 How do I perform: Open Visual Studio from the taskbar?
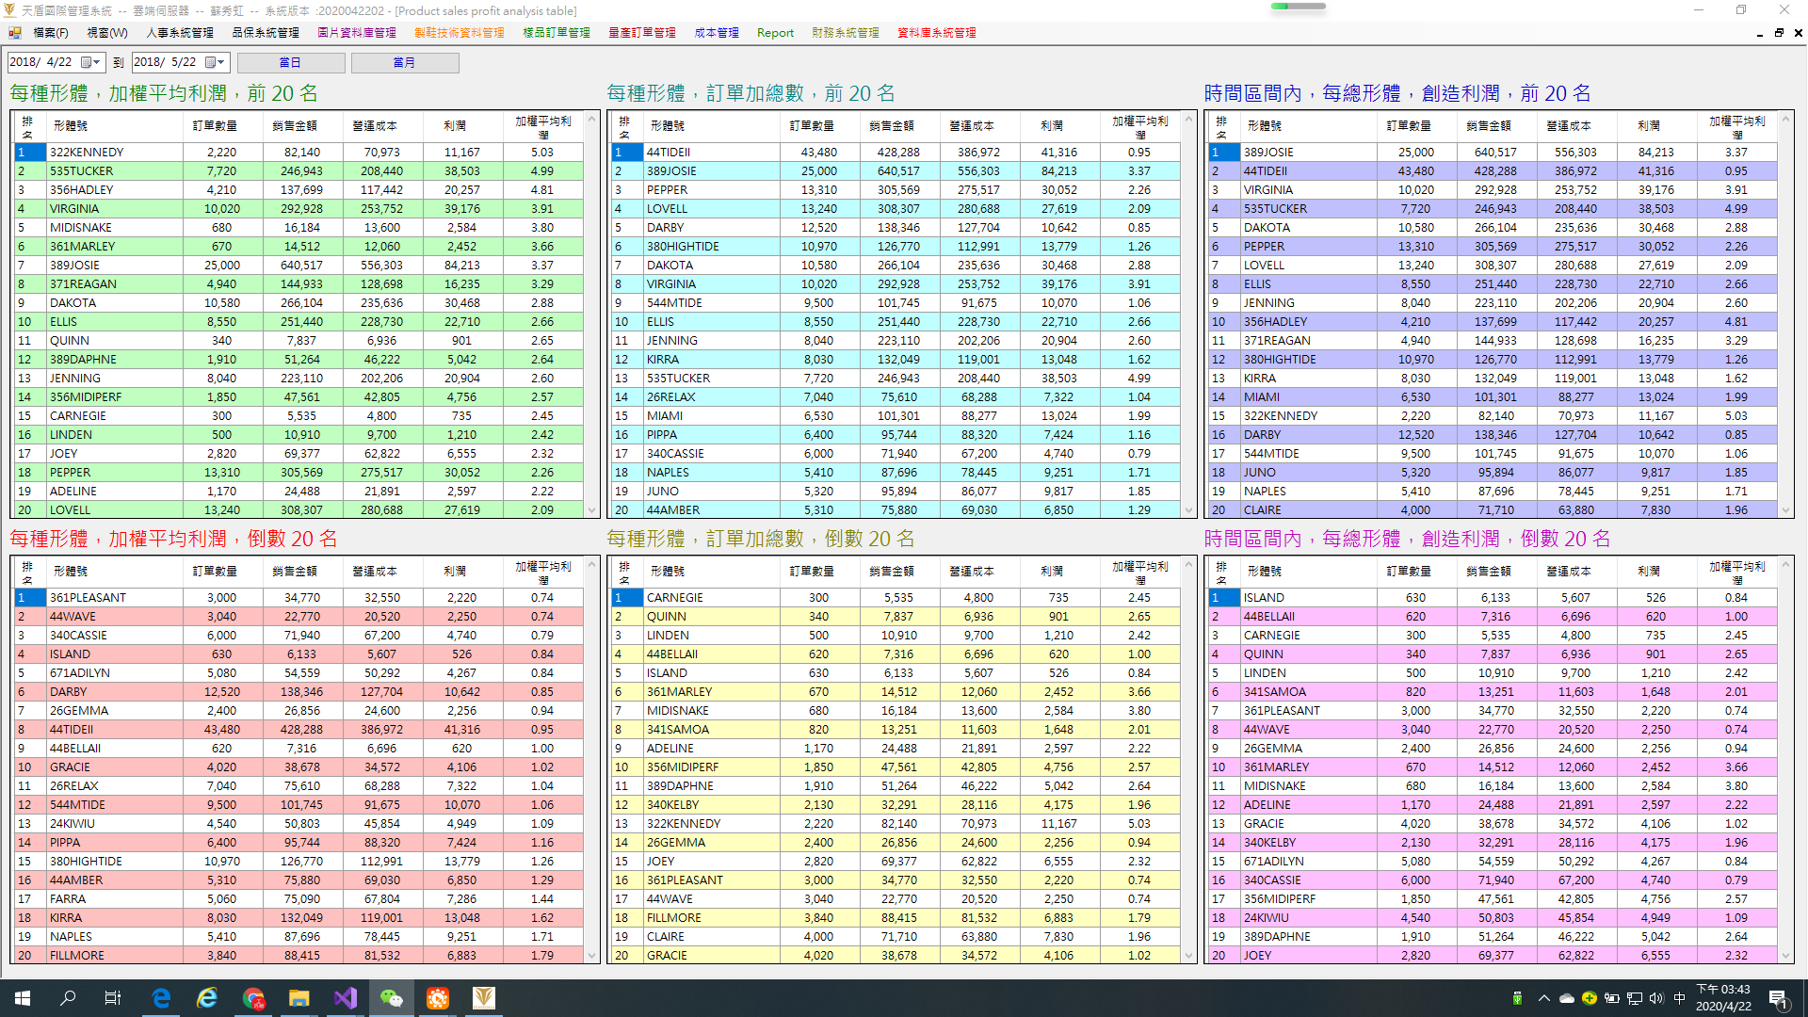point(346,998)
